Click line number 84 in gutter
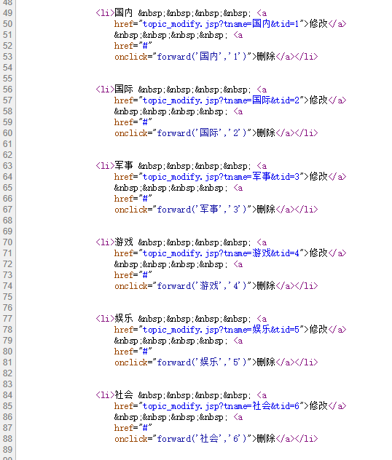The image size is (392, 460). pyautogui.click(x=7, y=395)
